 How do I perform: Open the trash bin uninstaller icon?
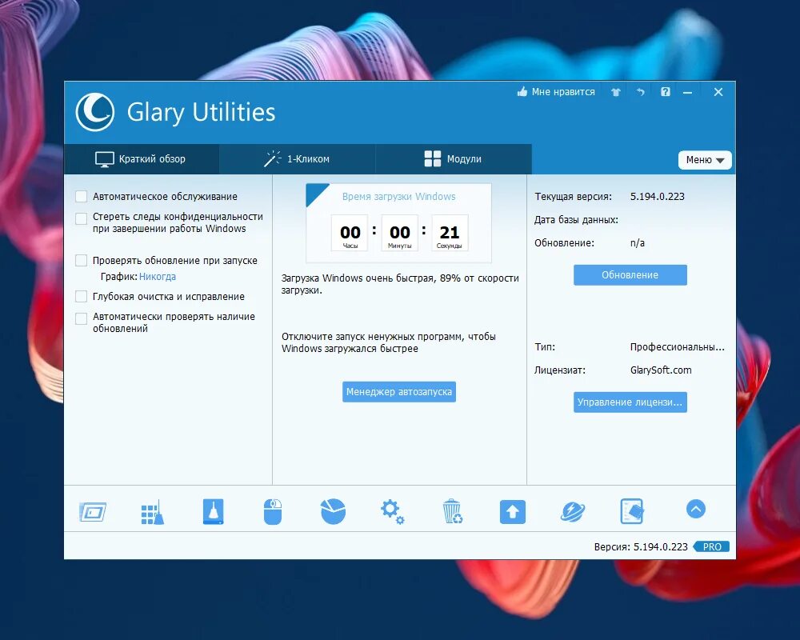click(452, 511)
